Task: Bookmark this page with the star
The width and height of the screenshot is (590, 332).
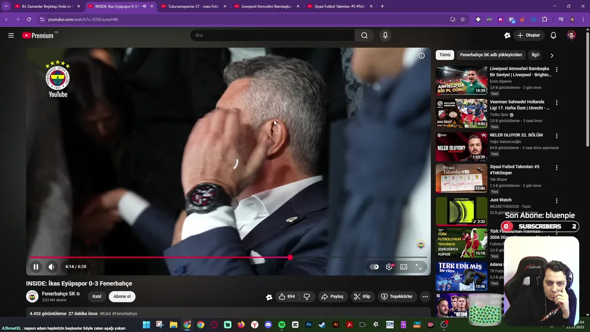Action: 463,19
